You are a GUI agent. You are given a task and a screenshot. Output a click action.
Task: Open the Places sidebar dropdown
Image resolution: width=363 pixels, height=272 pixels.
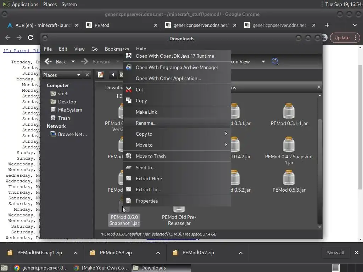point(62,75)
